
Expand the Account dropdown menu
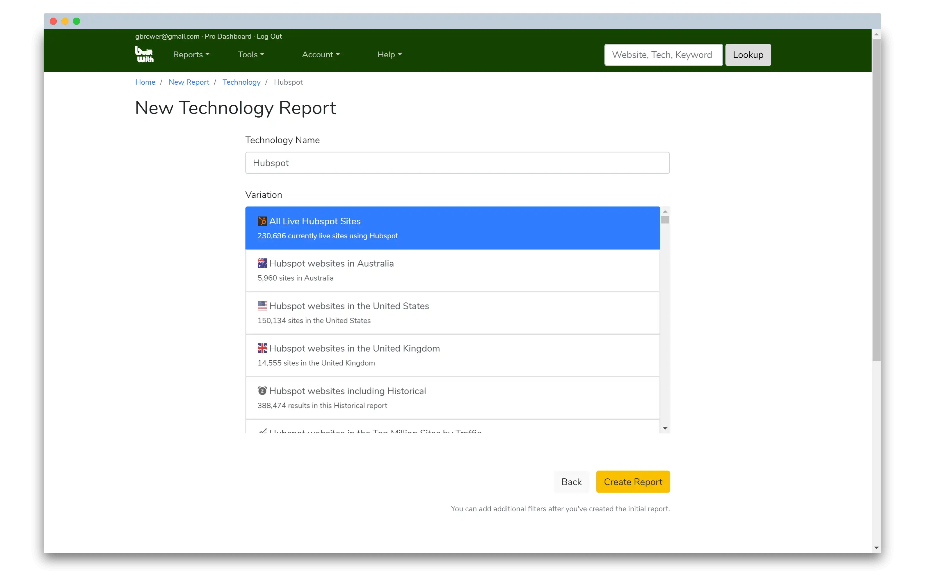click(x=321, y=55)
